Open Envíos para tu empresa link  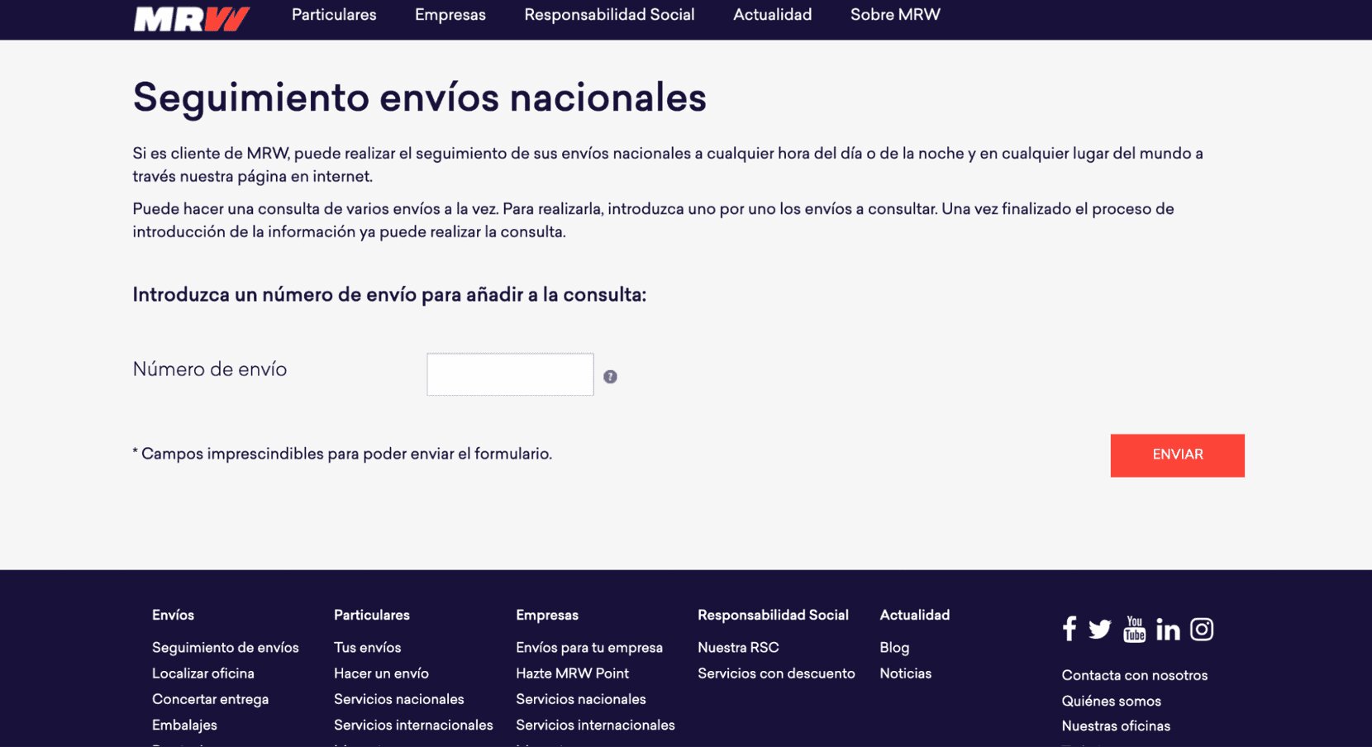coord(589,648)
